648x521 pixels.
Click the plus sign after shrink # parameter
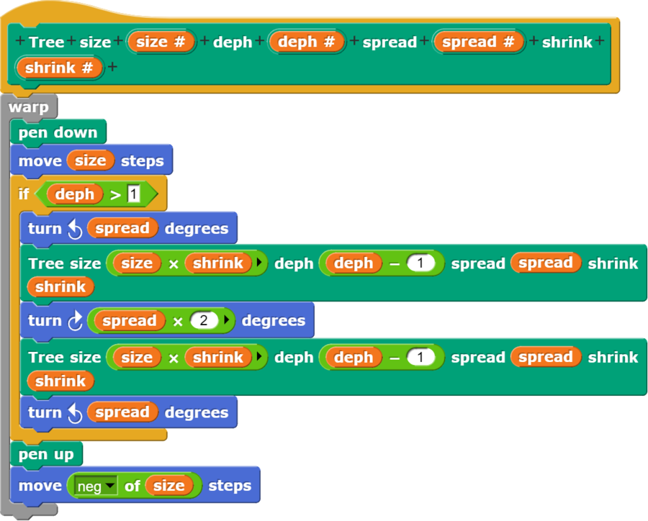[112, 68]
